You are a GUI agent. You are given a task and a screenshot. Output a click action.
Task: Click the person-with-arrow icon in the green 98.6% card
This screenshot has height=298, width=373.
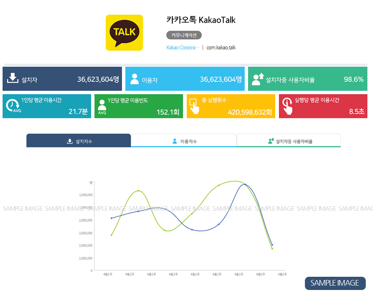258,79
